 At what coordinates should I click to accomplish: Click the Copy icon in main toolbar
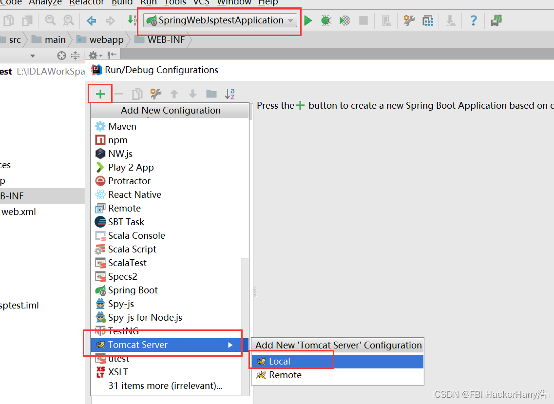[x=9, y=20]
